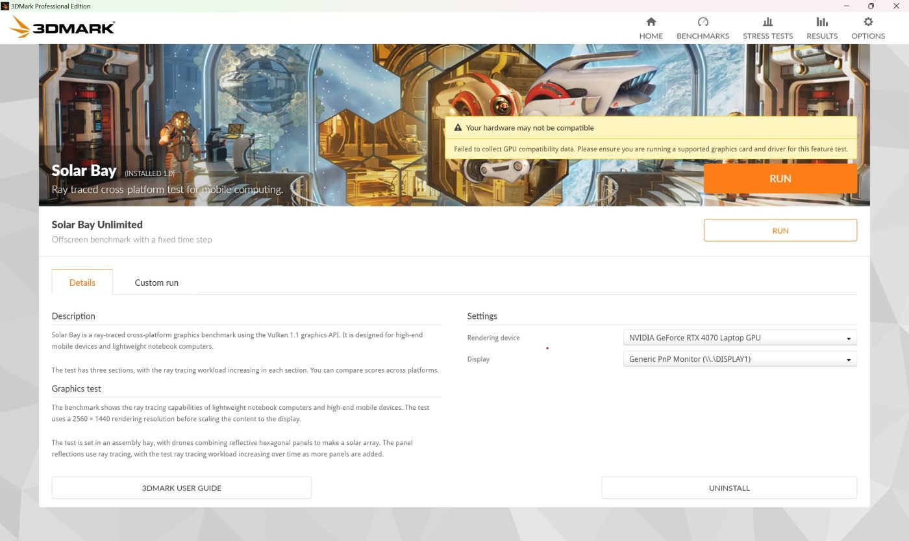909x541 pixels.
Task: Click the Description heading
Action: click(x=73, y=316)
